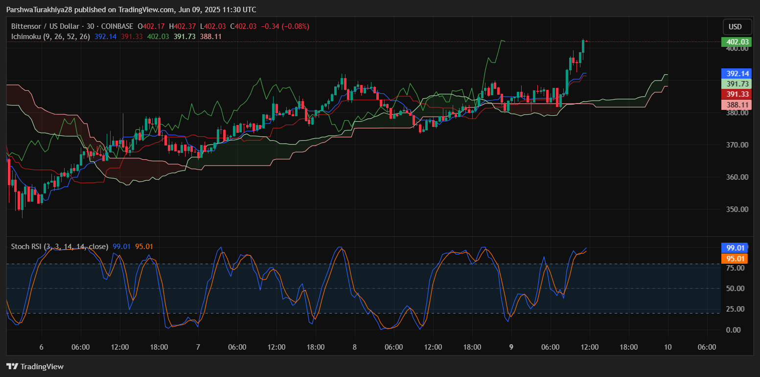Click the orange 95.01 Stoch RSI axis label
This screenshot has width=760, height=377.
click(735, 258)
